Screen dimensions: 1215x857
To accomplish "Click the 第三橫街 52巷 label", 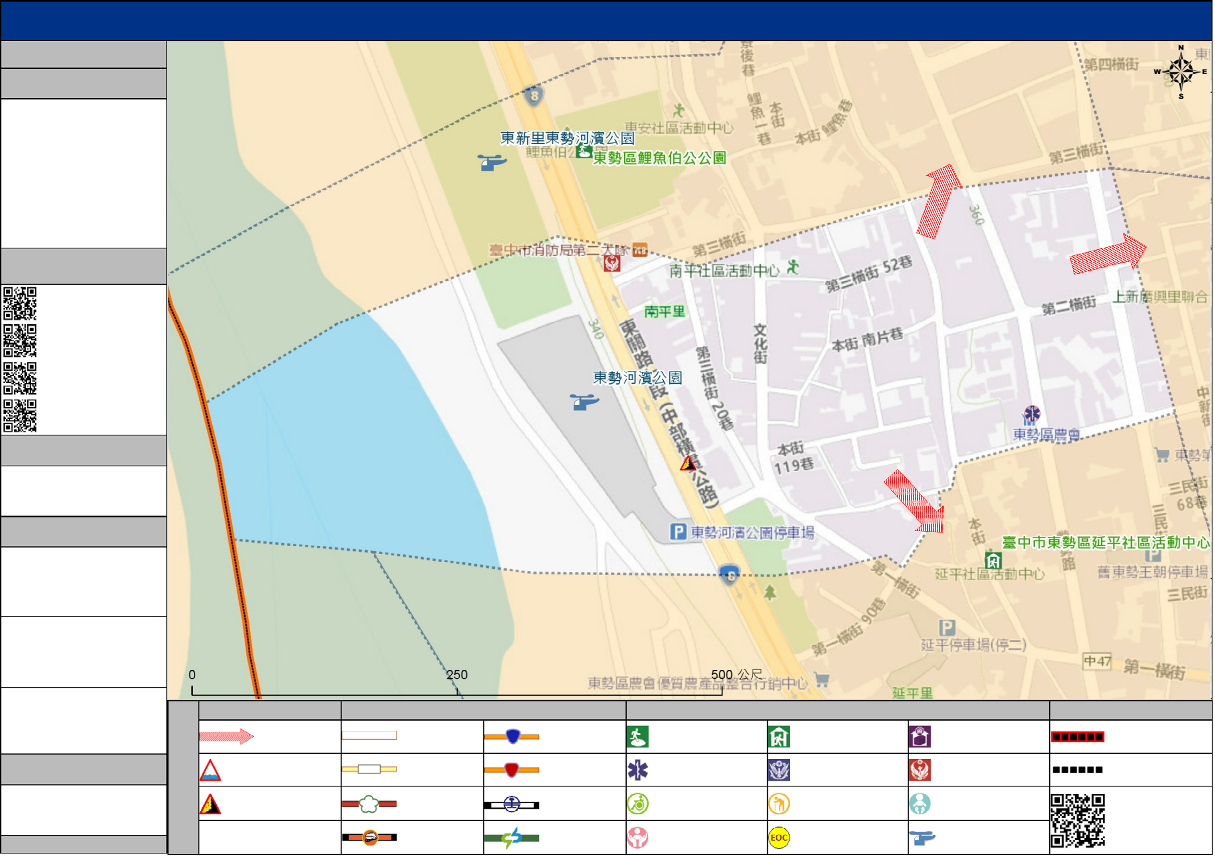I will (869, 274).
